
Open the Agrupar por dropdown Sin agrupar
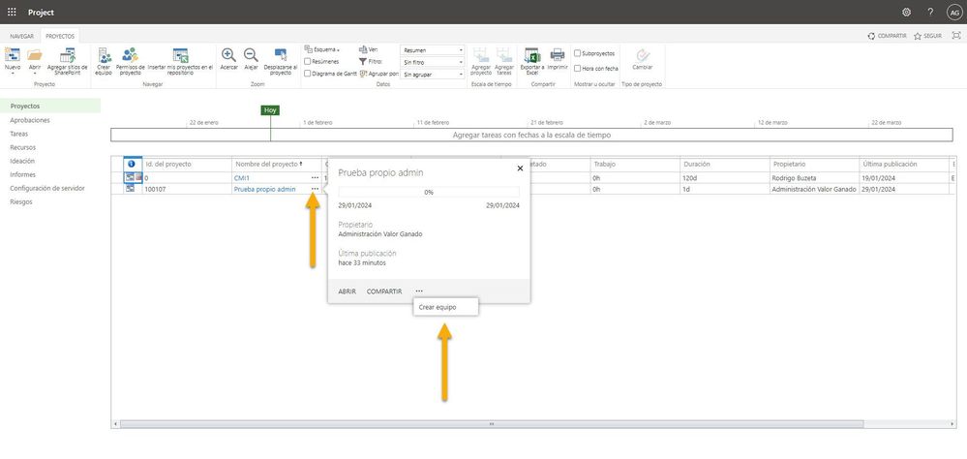click(x=433, y=74)
